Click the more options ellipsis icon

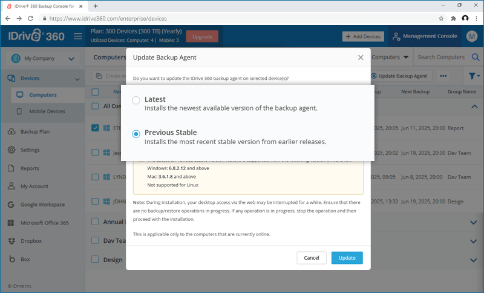443,76
